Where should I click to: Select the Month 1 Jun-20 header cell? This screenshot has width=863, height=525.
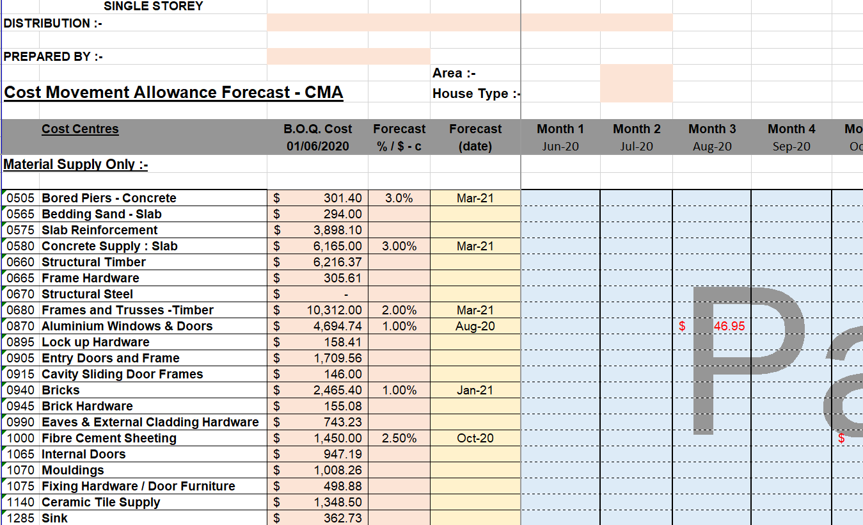pos(560,137)
